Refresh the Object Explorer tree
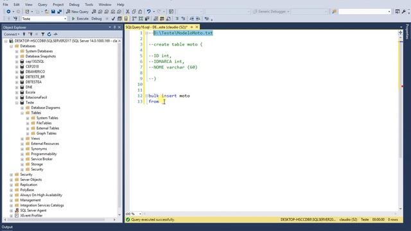This screenshot has width=411, height=231. click(49, 34)
